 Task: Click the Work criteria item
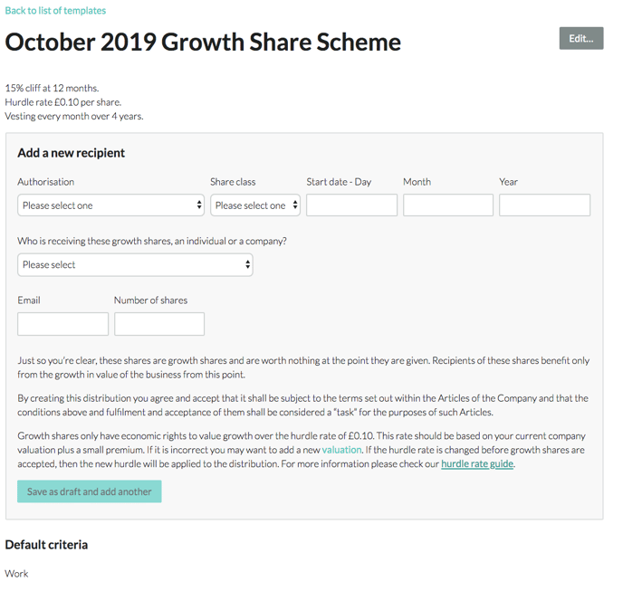click(x=16, y=574)
